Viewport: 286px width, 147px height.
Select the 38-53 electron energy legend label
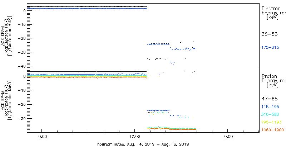point(270,34)
